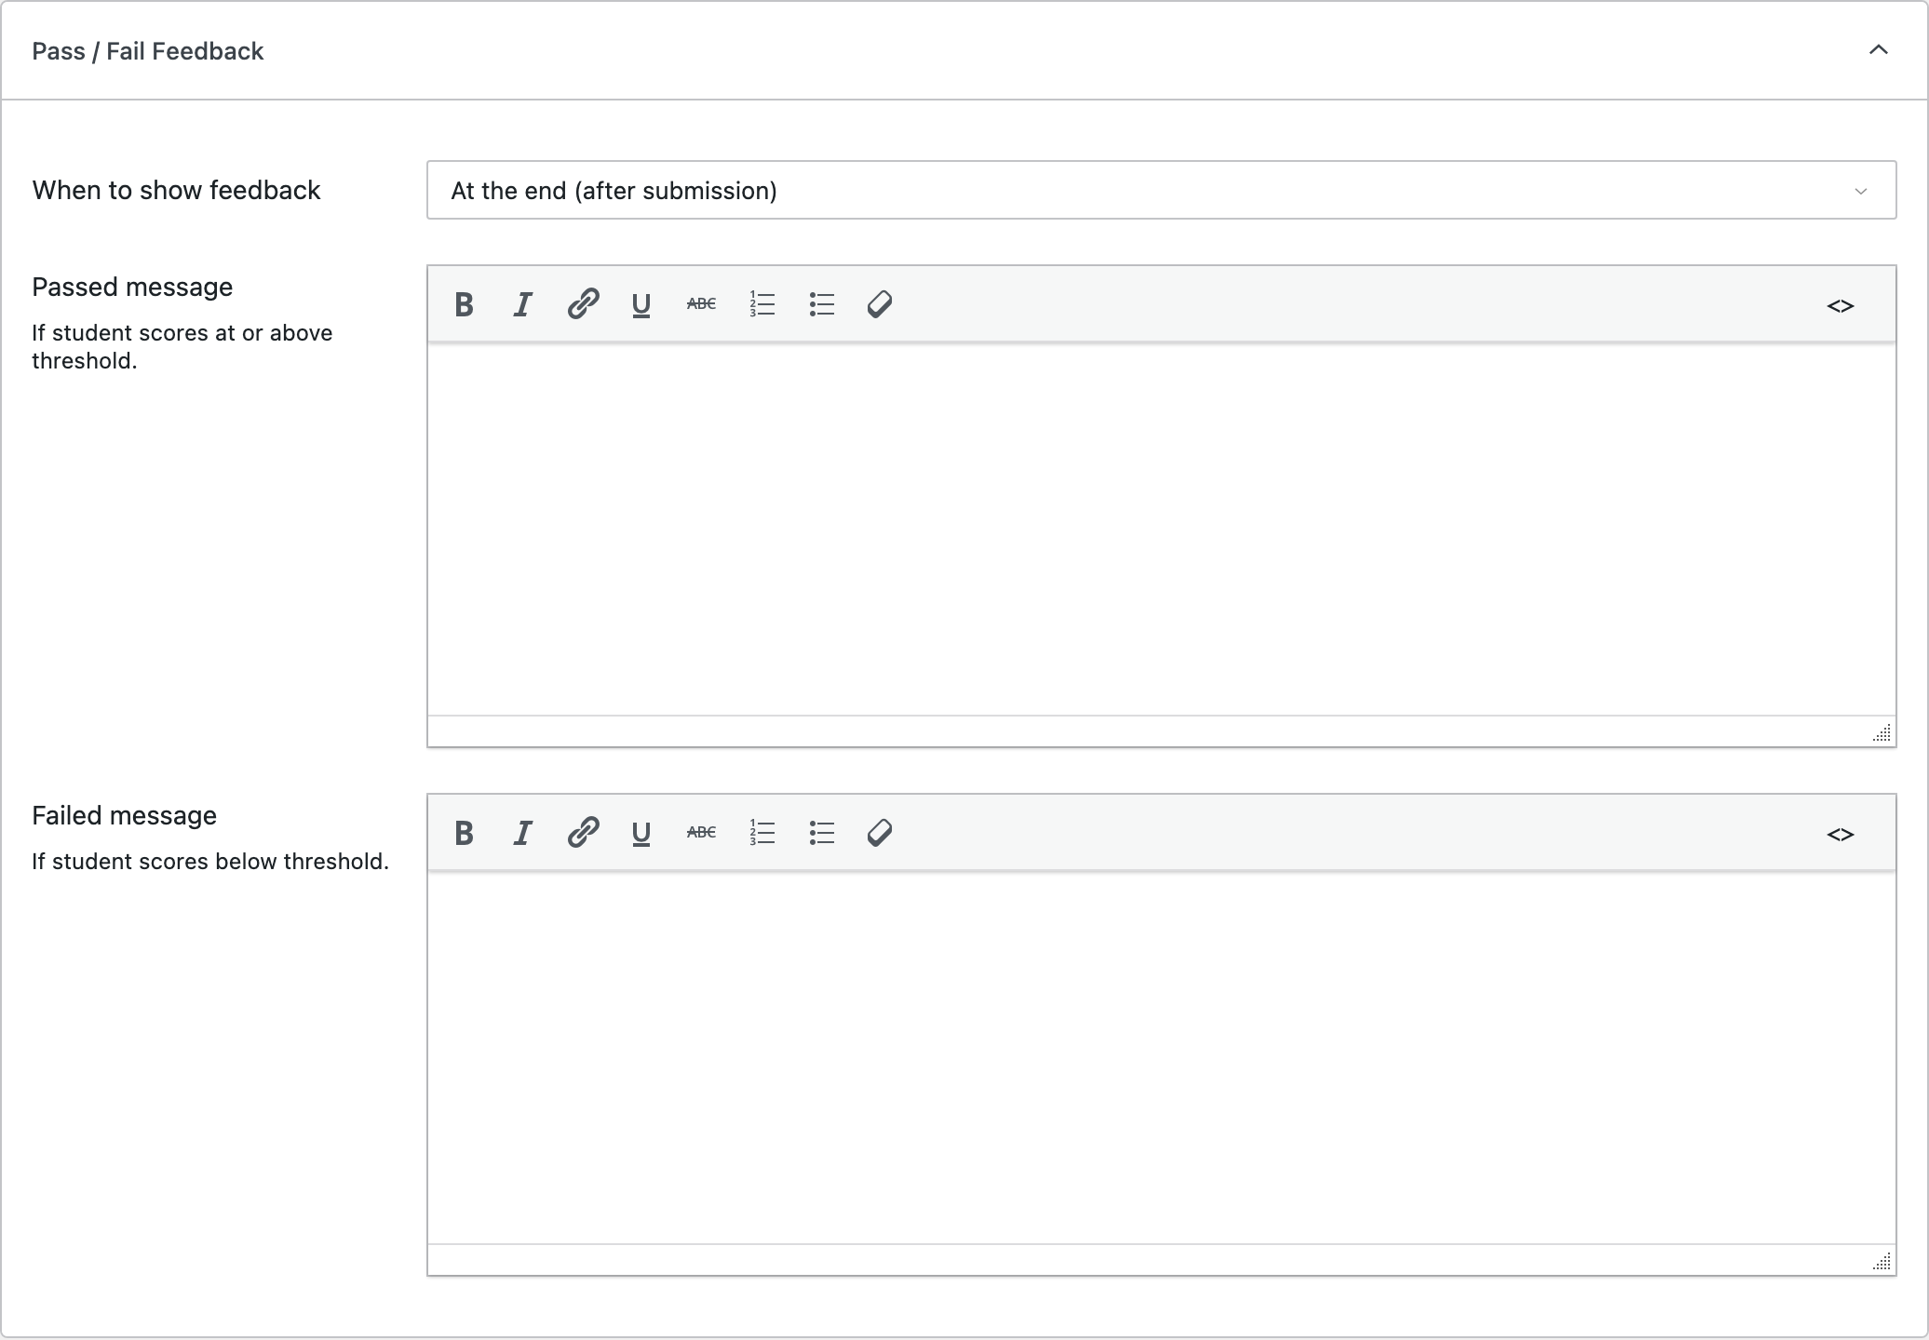
Task: Click the Failed message label
Action: click(x=124, y=815)
